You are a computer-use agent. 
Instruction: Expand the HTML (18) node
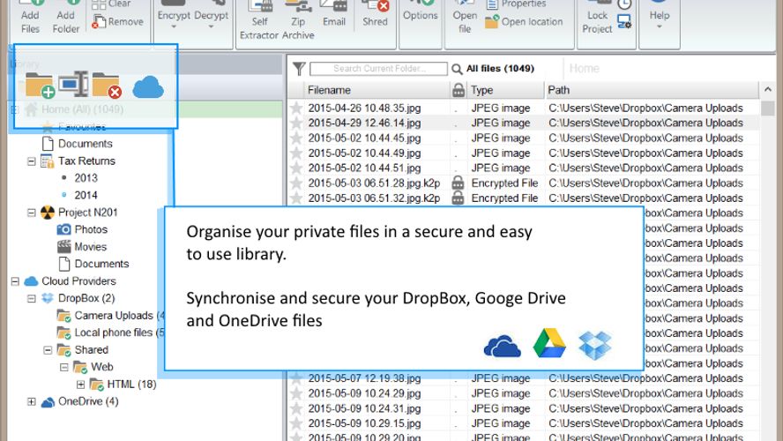(81, 385)
